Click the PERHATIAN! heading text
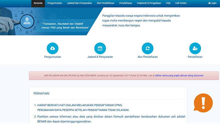This screenshot has width=220, height=124. coord(41,93)
